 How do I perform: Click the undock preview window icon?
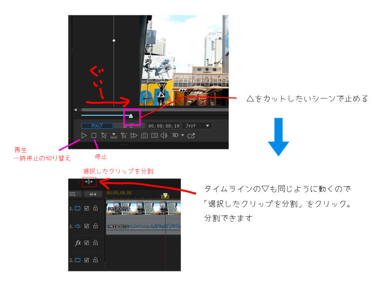pos(191,136)
